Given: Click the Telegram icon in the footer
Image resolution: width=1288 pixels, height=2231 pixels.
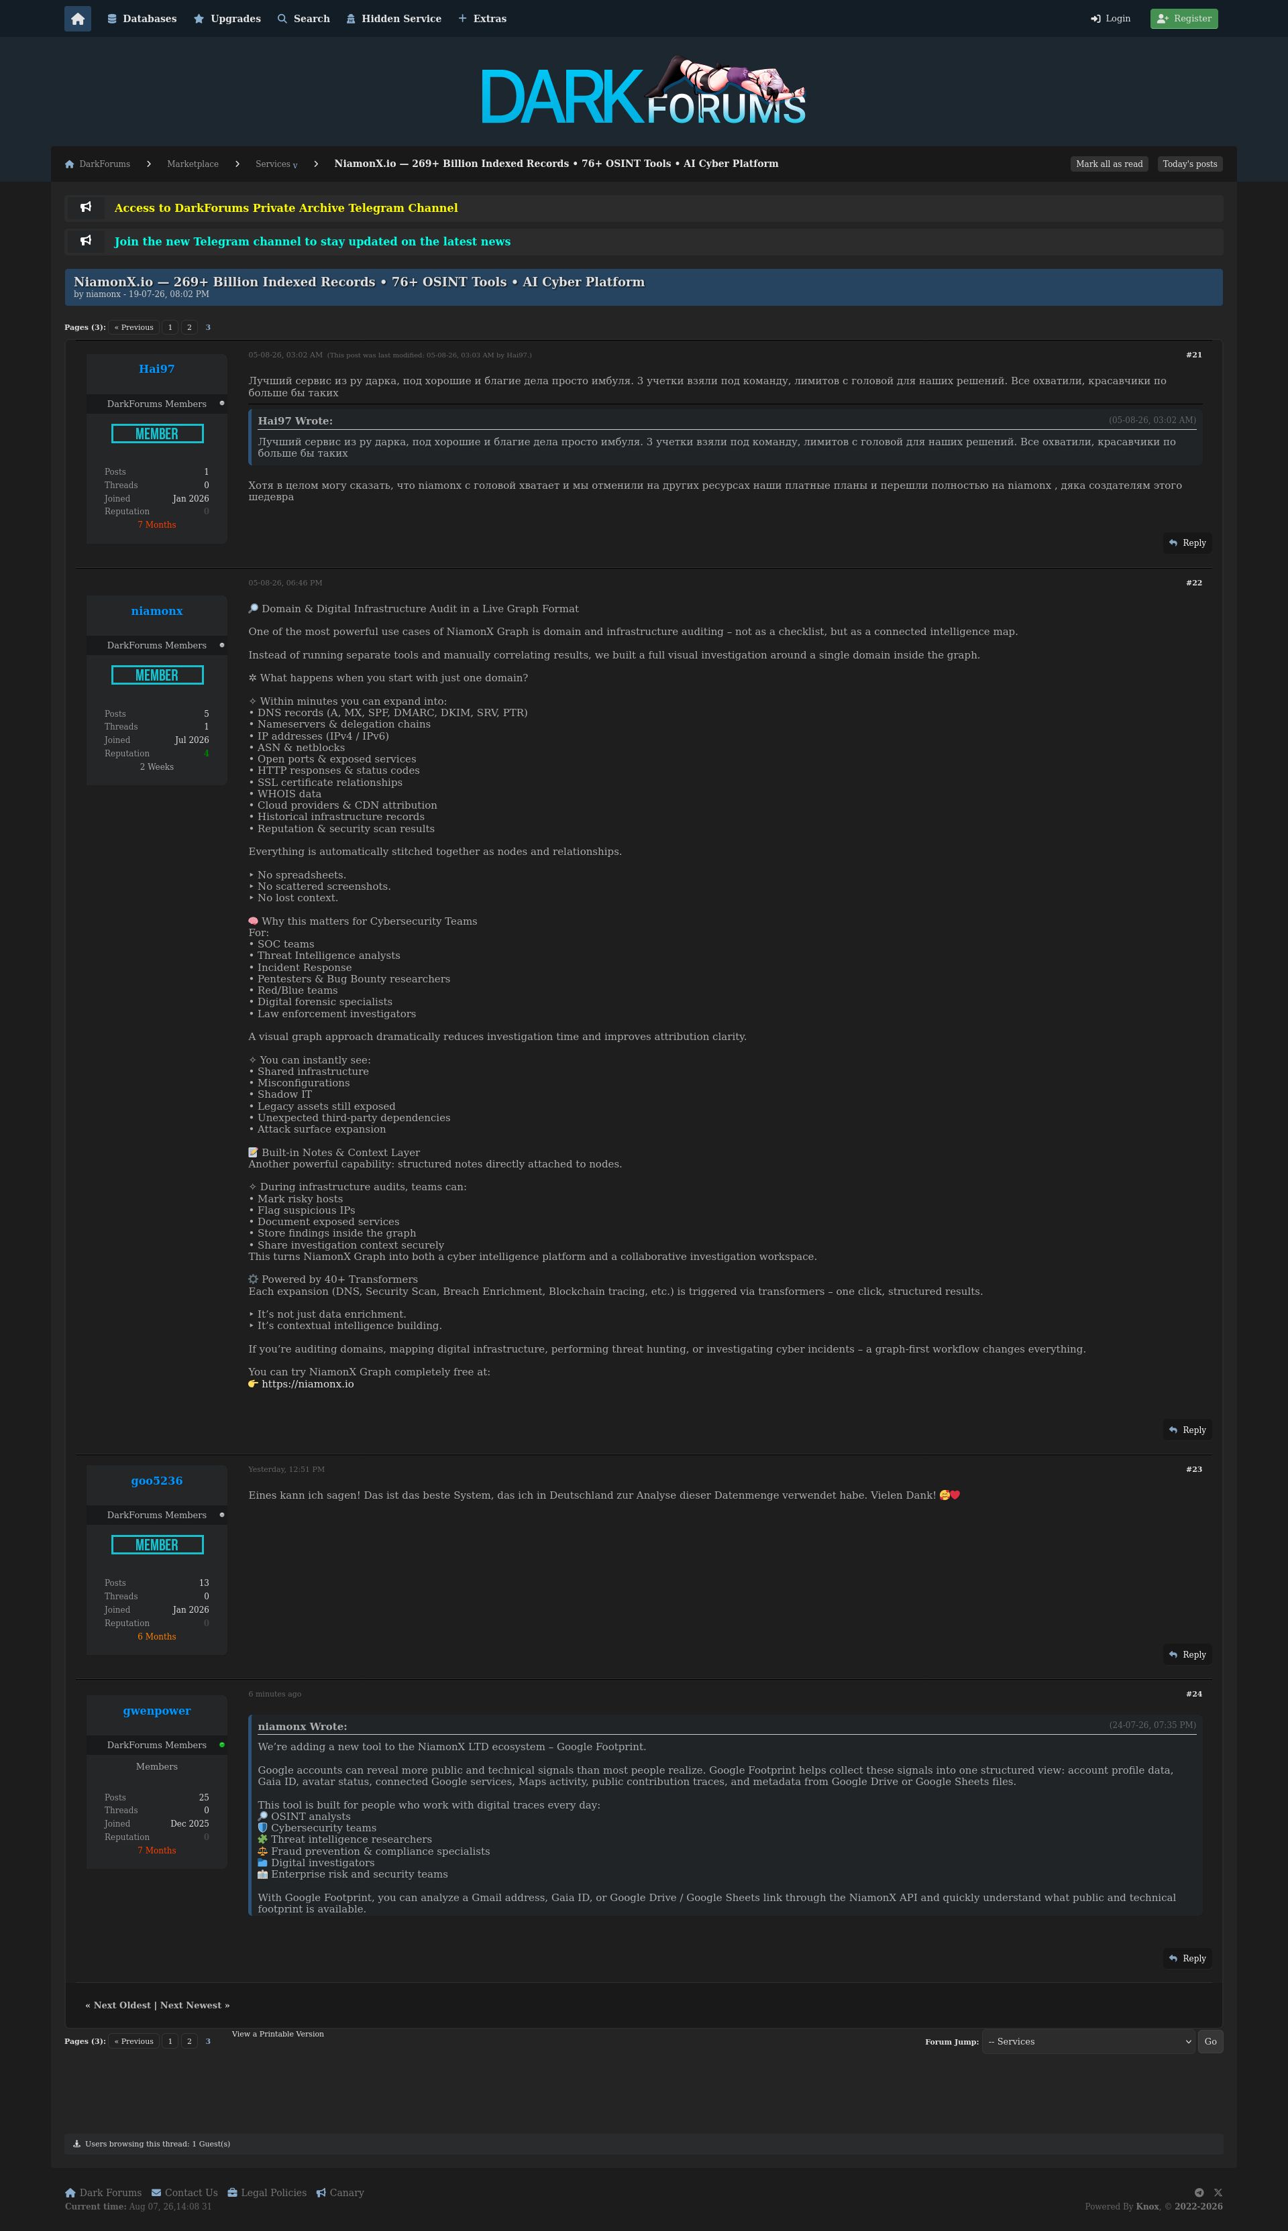Looking at the screenshot, I should click(x=1199, y=2193).
